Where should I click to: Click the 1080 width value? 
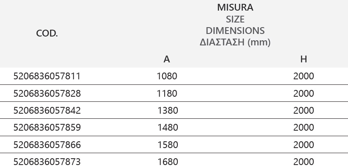tap(167, 76)
